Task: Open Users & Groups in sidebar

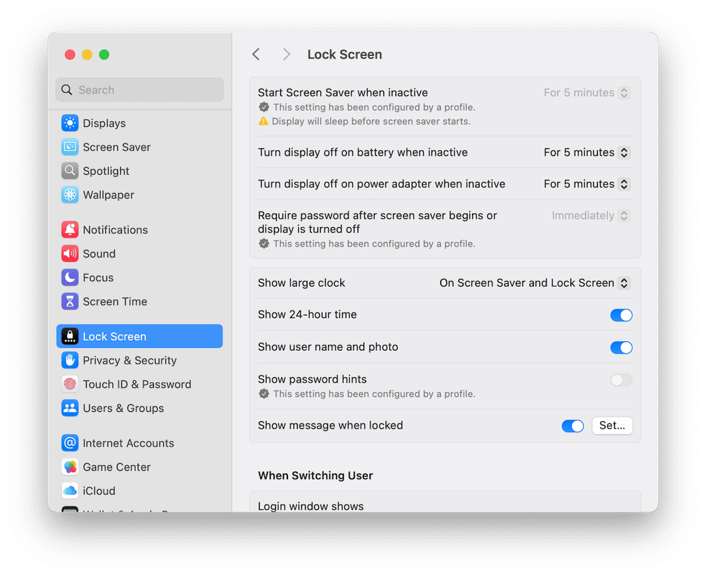Action: 123,408
